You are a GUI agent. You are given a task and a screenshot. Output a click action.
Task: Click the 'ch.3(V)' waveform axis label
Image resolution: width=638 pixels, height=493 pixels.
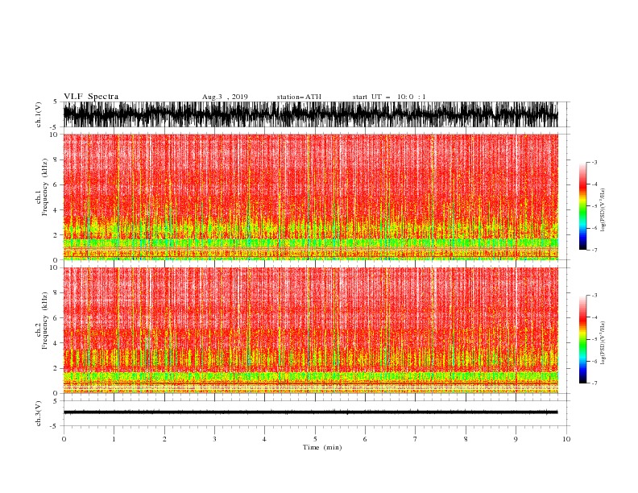[x=39, y=413]
